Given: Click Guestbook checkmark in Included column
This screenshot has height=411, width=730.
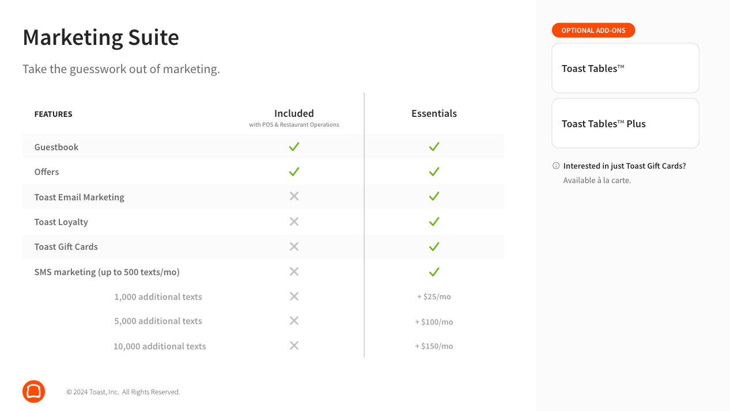Looking at the screenshot, I should click(294, 147).
